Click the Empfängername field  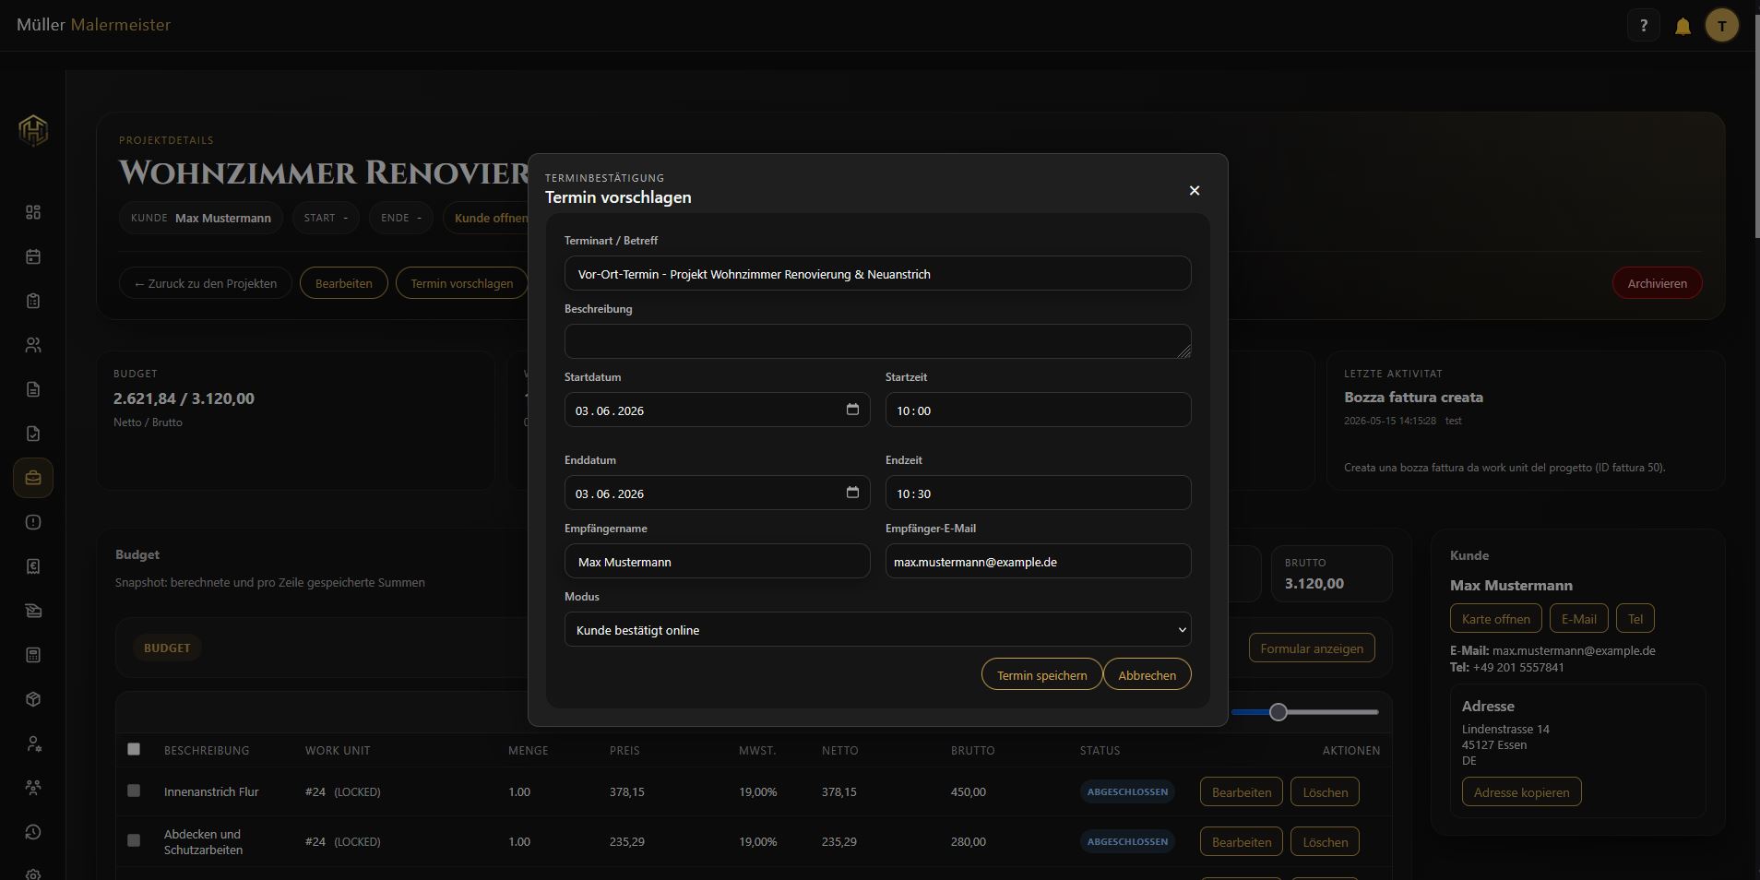pos(717,561)
